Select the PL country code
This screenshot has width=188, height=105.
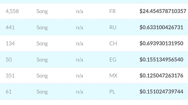click(112, 92)
